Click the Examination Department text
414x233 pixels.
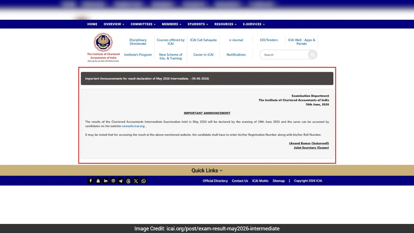[x=310, y=96]
